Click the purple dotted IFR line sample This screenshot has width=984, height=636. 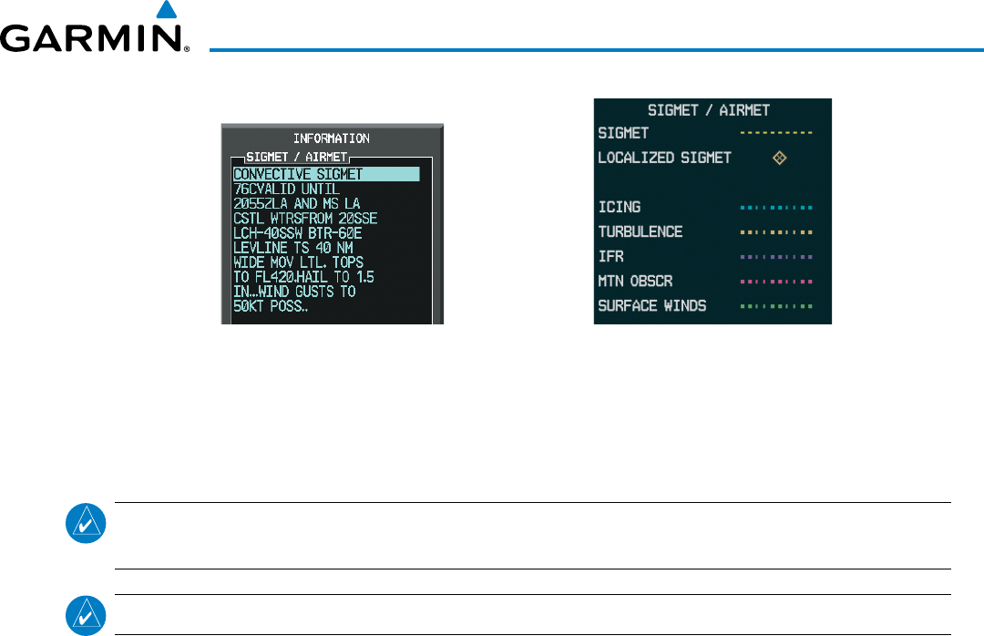click(776, 257)
